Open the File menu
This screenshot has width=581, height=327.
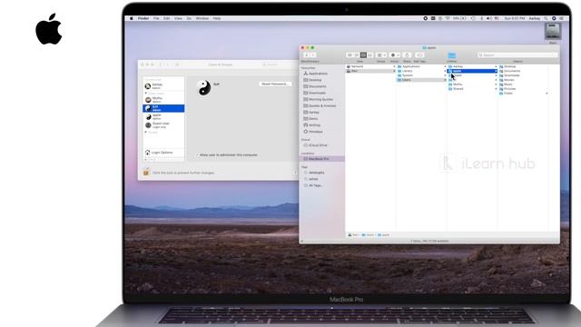156,18
